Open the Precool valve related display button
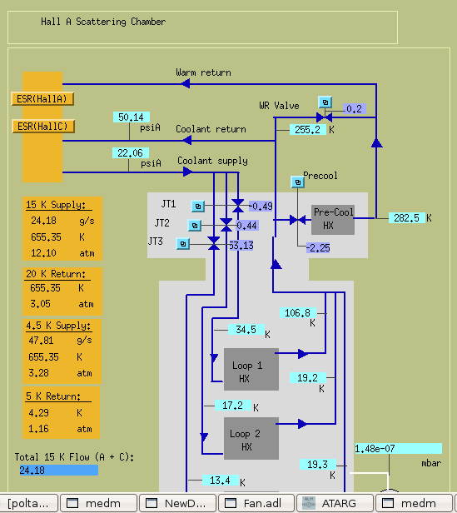Viewport: 457px width, 513px height. (298, 182)
